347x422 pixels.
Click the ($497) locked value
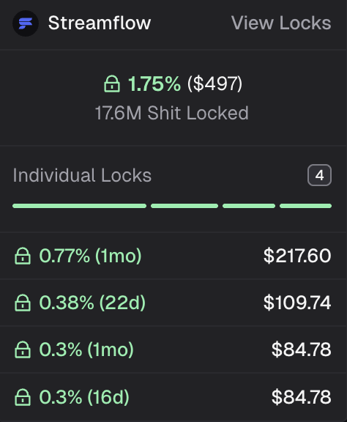point(214,84)
